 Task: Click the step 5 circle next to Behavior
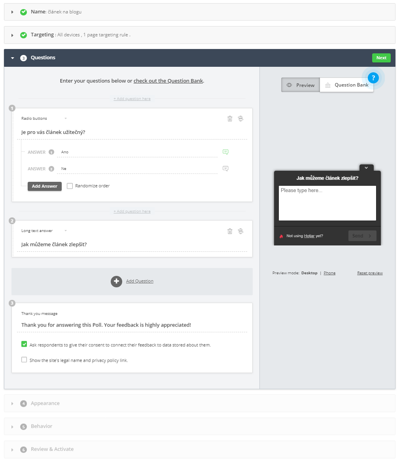tap(23, 427)
